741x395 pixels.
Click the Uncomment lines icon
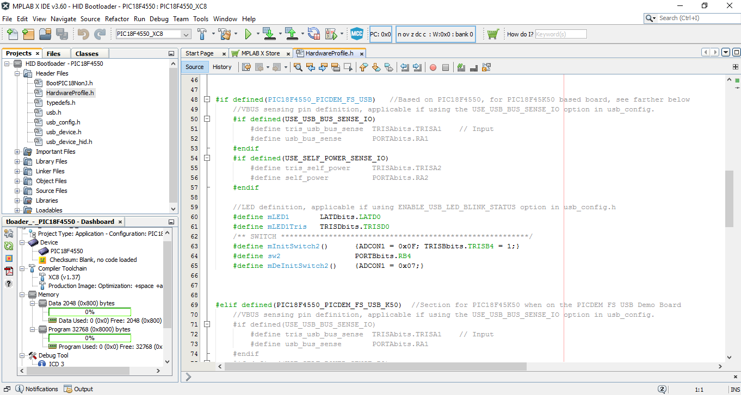[473, 67]
